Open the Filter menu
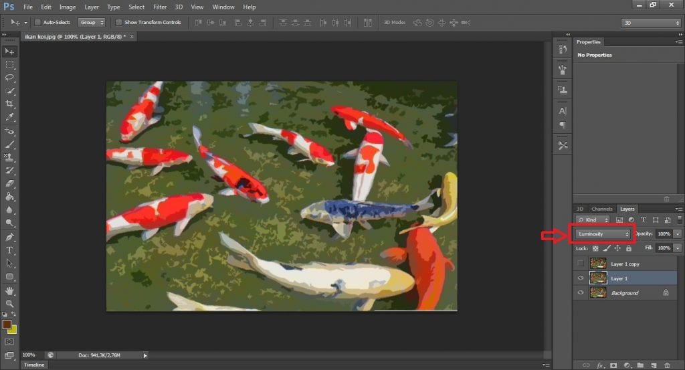This screenshot has height=370, width=685. (160, 7)
